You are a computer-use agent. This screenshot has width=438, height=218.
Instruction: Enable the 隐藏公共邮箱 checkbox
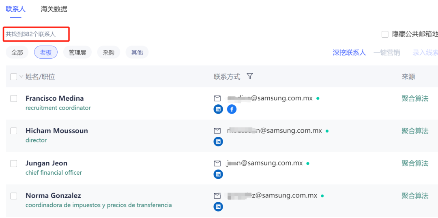pyautogui.click(x=385, y=34)
